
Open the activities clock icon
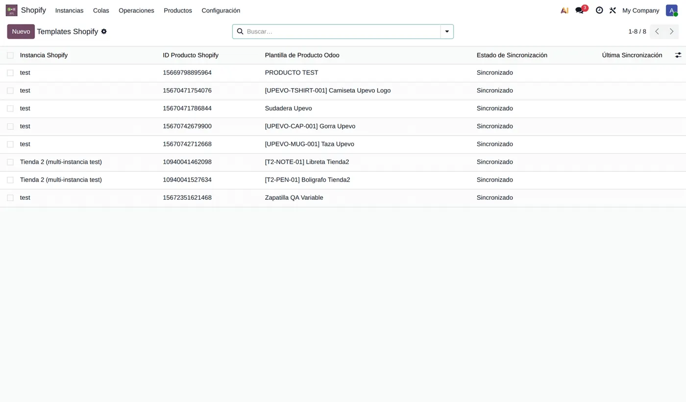pos(599,10)
